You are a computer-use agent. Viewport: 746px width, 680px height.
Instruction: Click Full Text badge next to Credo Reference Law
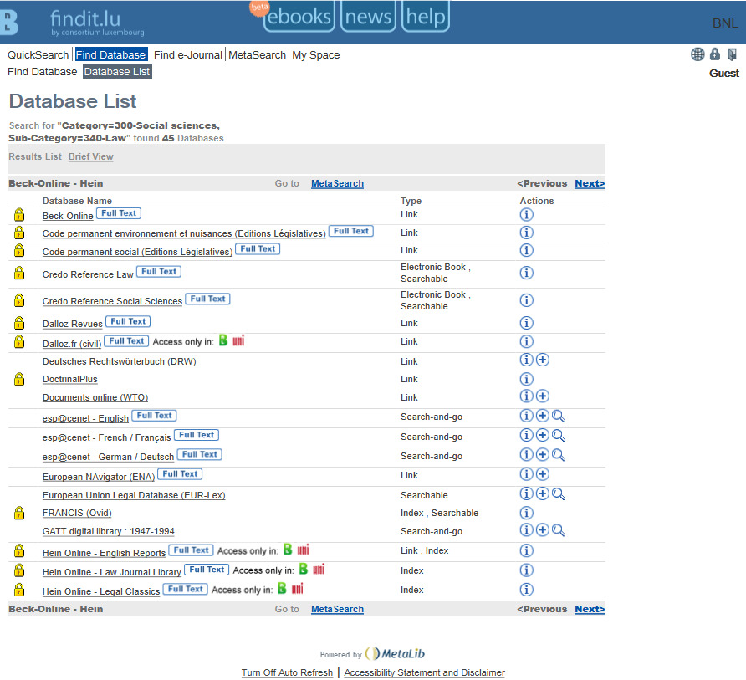coord(159,271)
